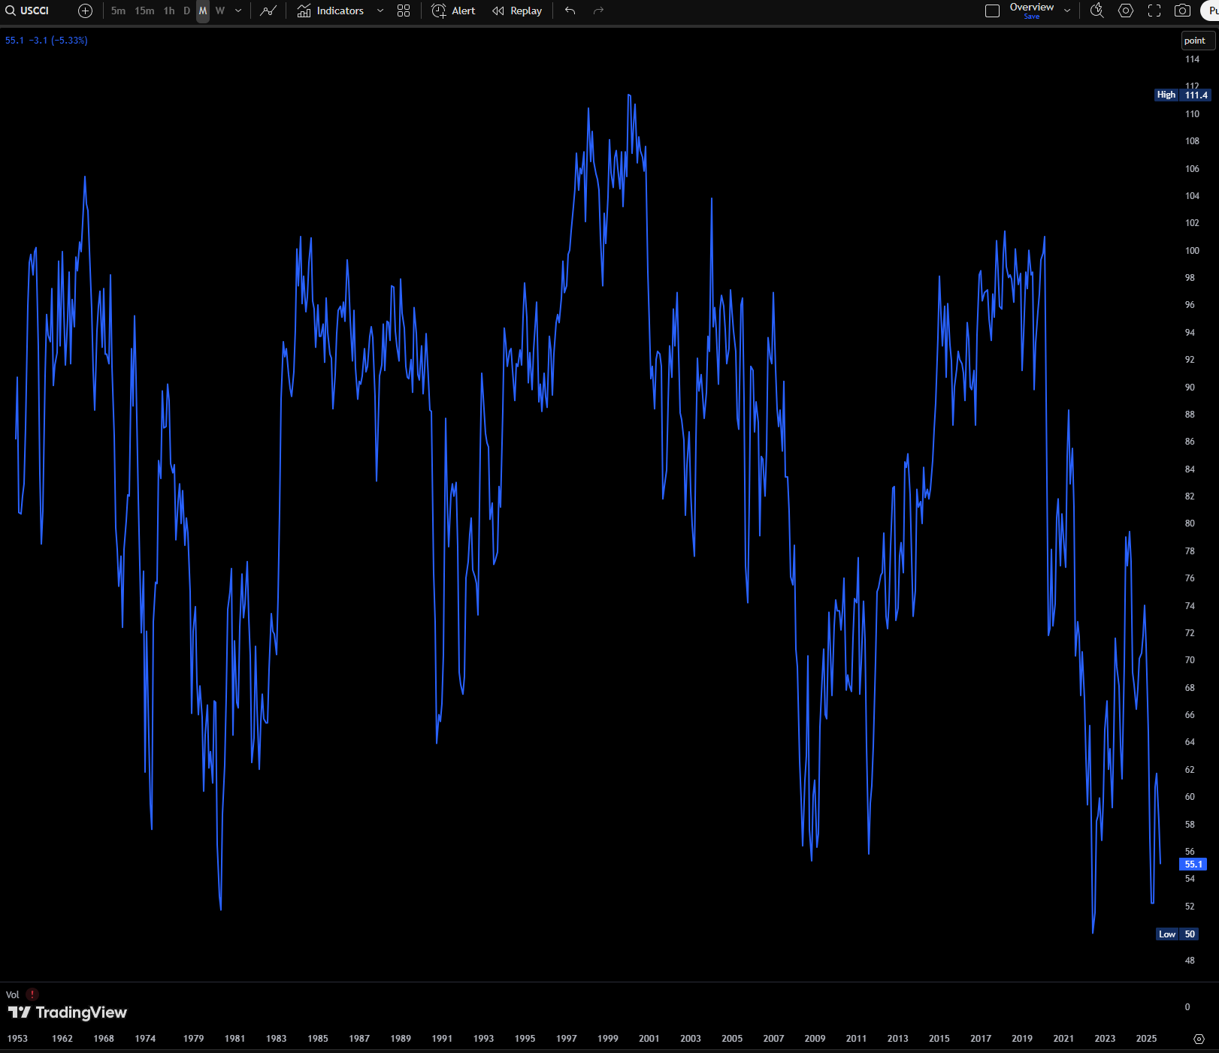Create an Alert

tap(454, 11)
